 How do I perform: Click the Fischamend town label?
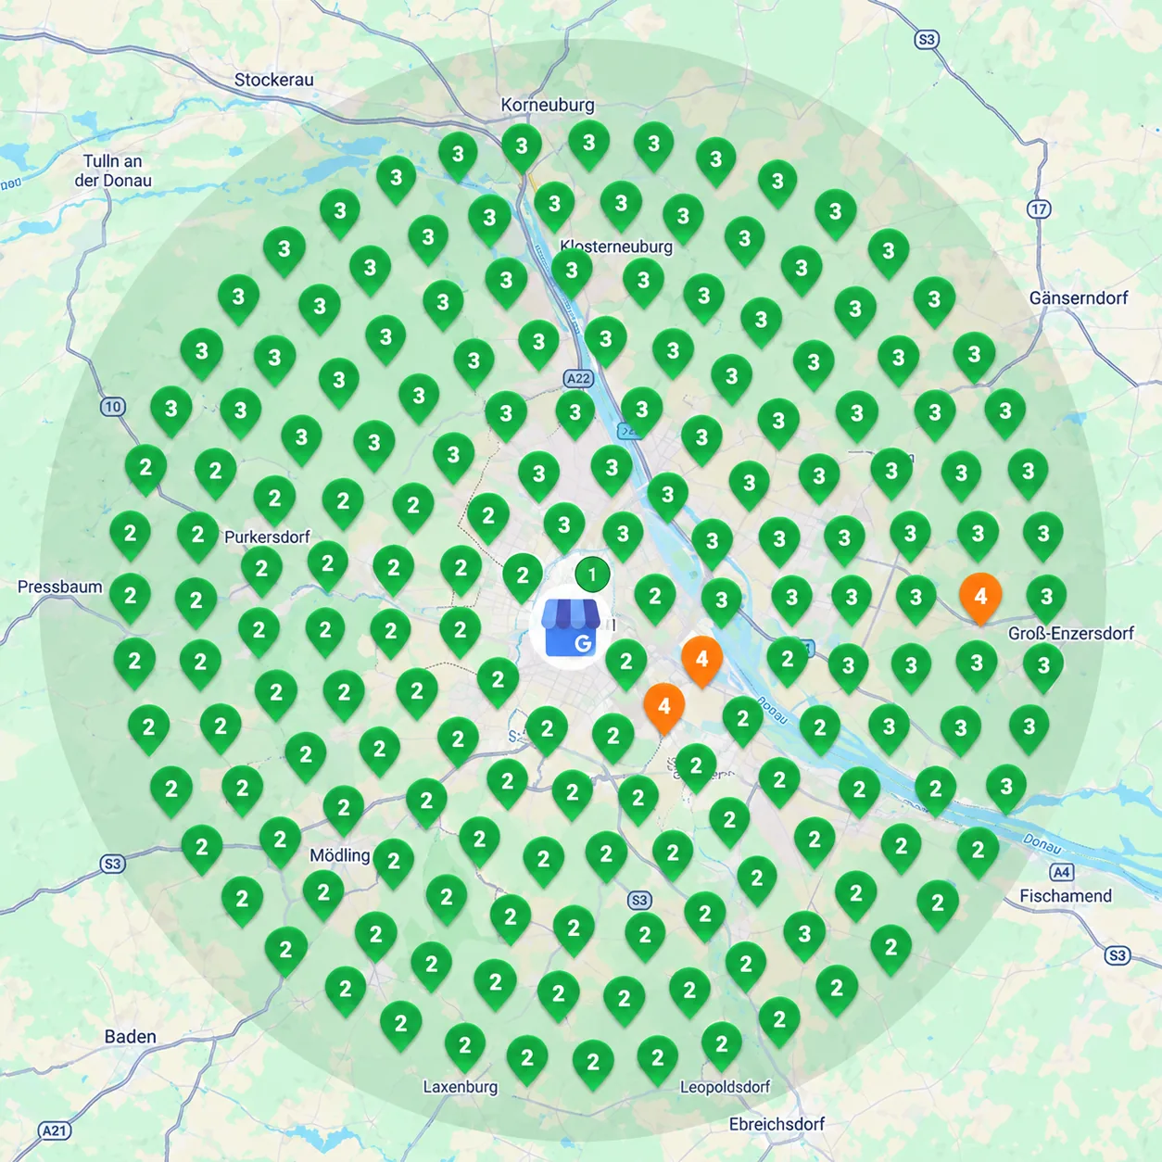pyautogui.click(x=1066, y=896)
